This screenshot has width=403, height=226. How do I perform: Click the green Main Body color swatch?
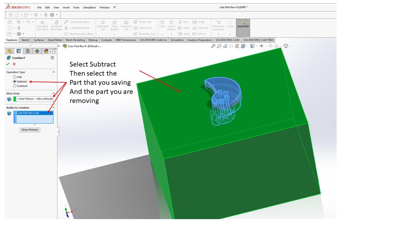(15, 99)
